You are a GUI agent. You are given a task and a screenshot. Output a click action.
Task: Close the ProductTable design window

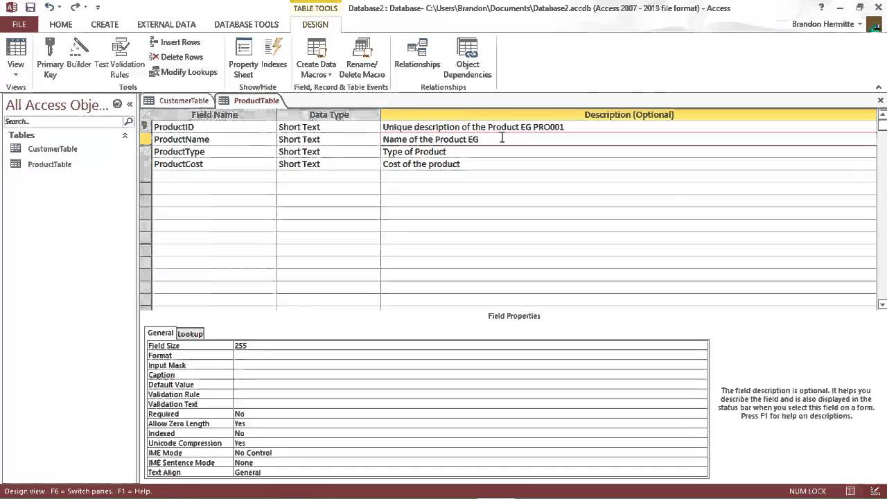tap(881, 100)
